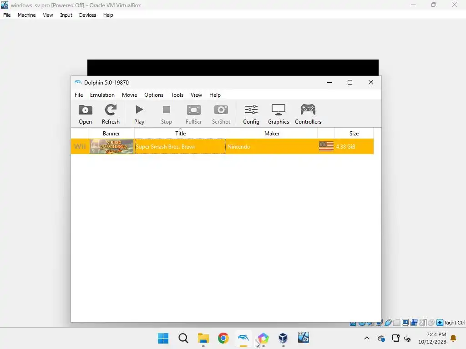Open VirtualBox Help menu
The height and width of the screenshot is (349, 466).
108,15
